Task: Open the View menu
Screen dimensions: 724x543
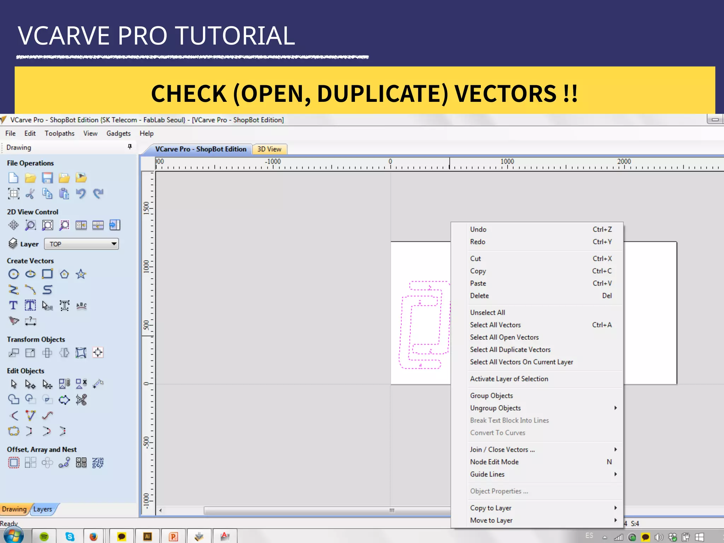Action: (x=90, y=133)
